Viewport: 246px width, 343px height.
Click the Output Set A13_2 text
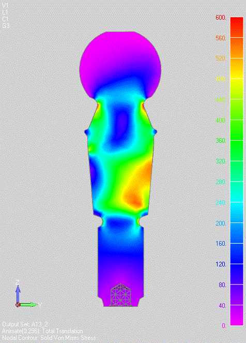[25, 324]
